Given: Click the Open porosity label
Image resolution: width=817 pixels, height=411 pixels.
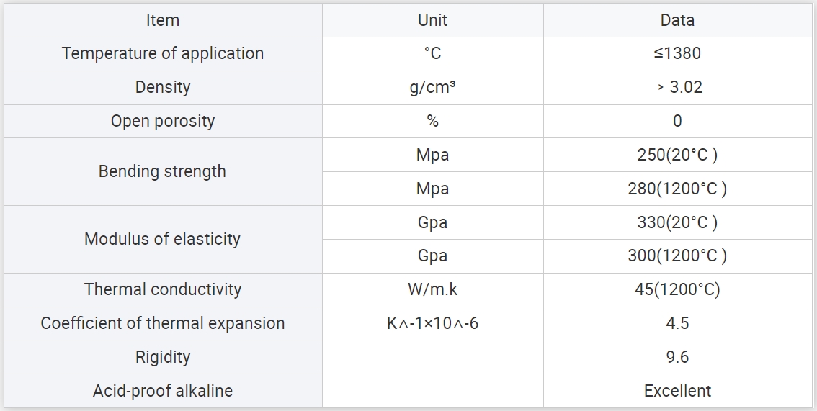Looking at the screenshot, I should click(163, 121).
